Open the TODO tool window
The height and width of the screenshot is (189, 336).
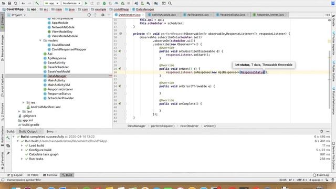coord(33,175)
